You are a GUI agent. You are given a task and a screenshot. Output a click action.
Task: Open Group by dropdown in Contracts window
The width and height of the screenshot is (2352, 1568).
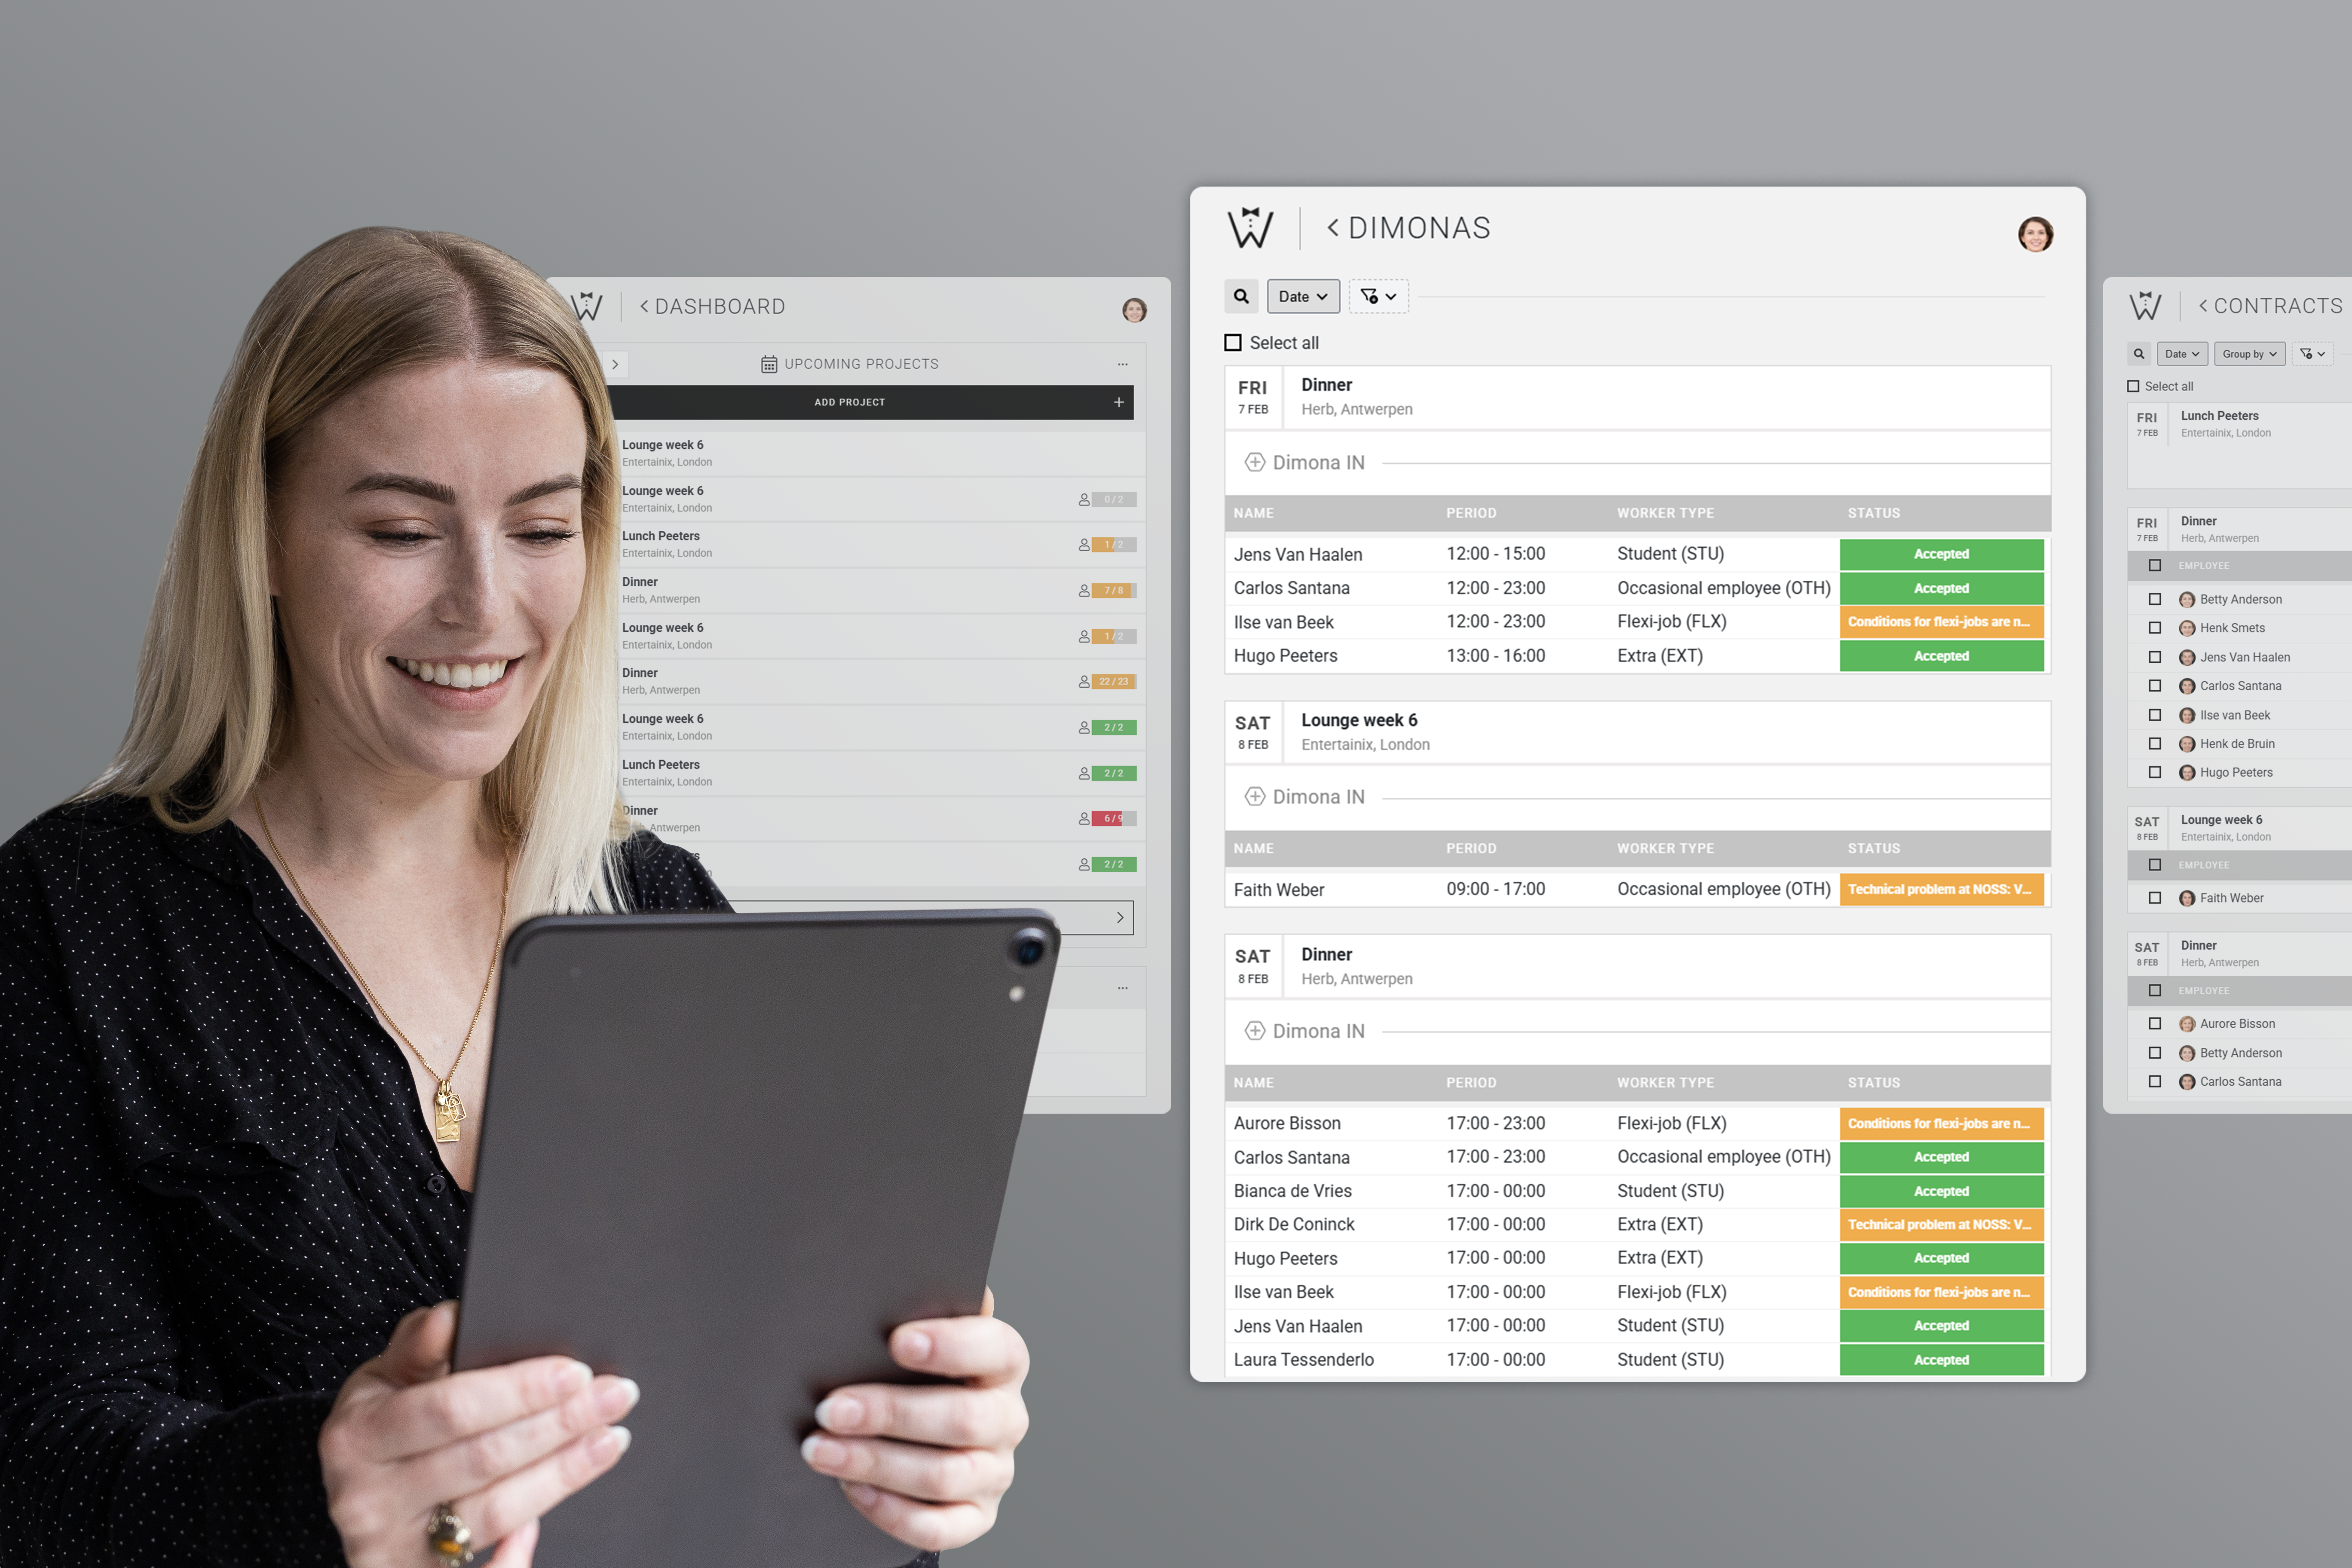click(x=2249, y=354)
